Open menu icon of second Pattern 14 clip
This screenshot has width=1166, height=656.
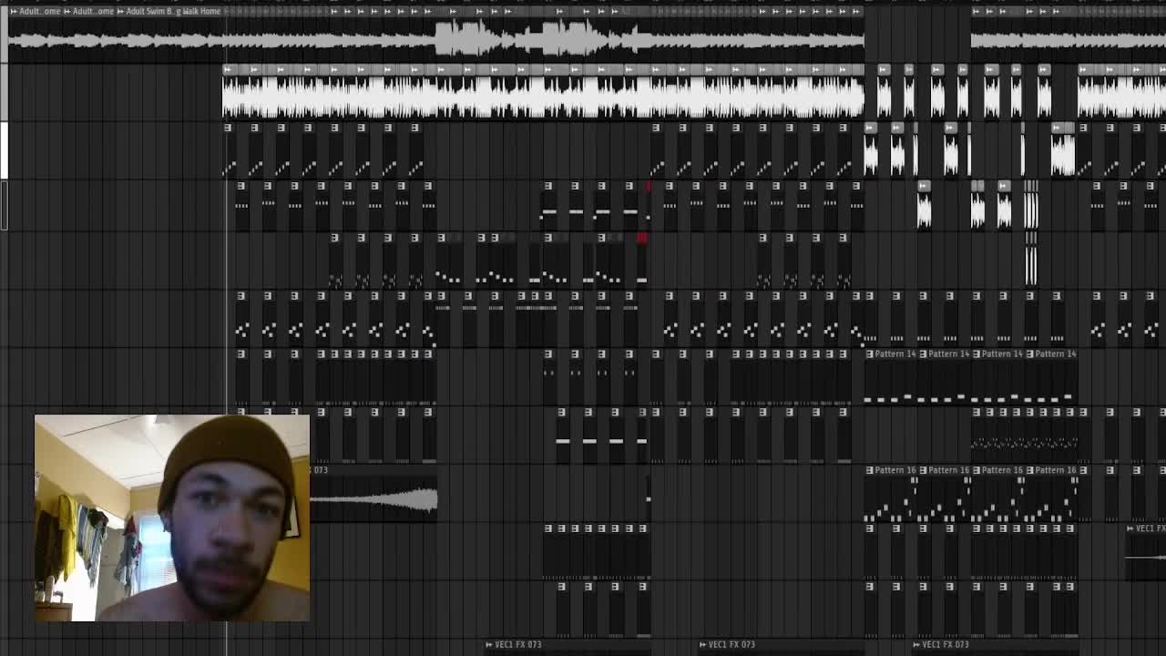click(923, 354)
